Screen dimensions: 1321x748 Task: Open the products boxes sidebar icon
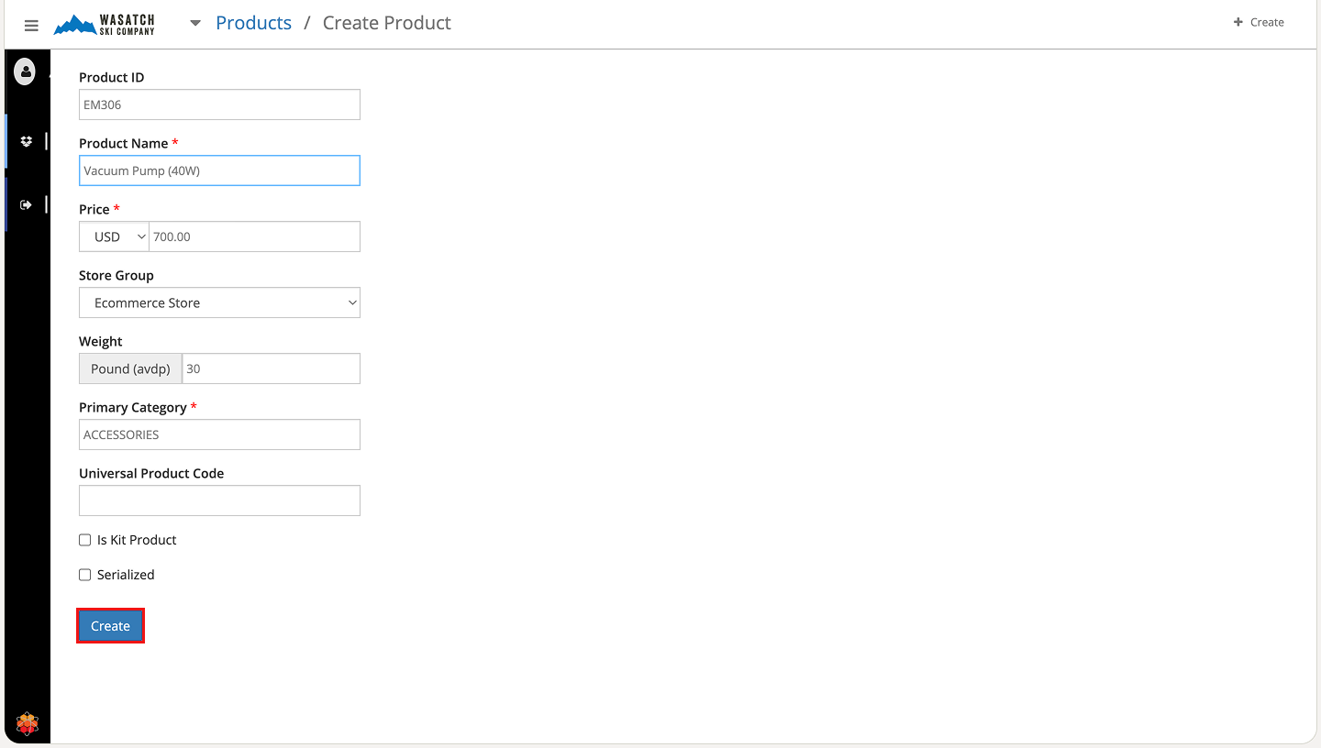pyautogui.click(x=26, y=141)
